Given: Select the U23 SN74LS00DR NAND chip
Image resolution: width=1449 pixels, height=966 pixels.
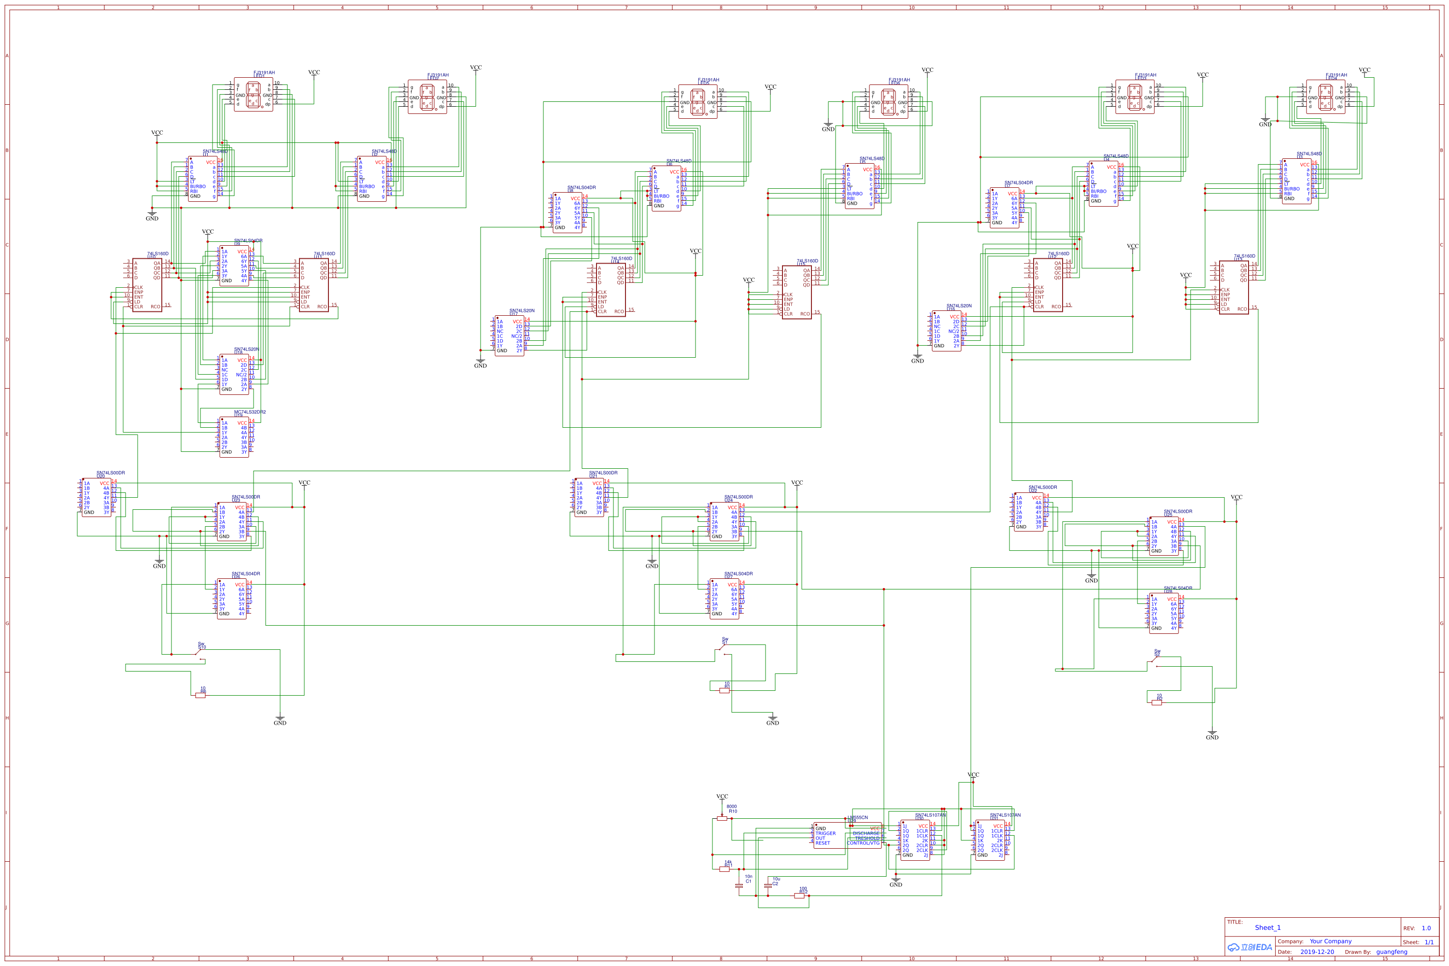Looking at the screenshot, I should pyautogui.click(x=232, y=522).
